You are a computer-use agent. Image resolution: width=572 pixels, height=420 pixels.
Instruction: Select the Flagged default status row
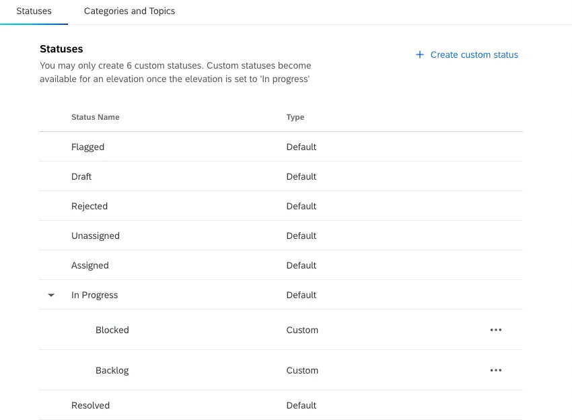pos(89,147)
